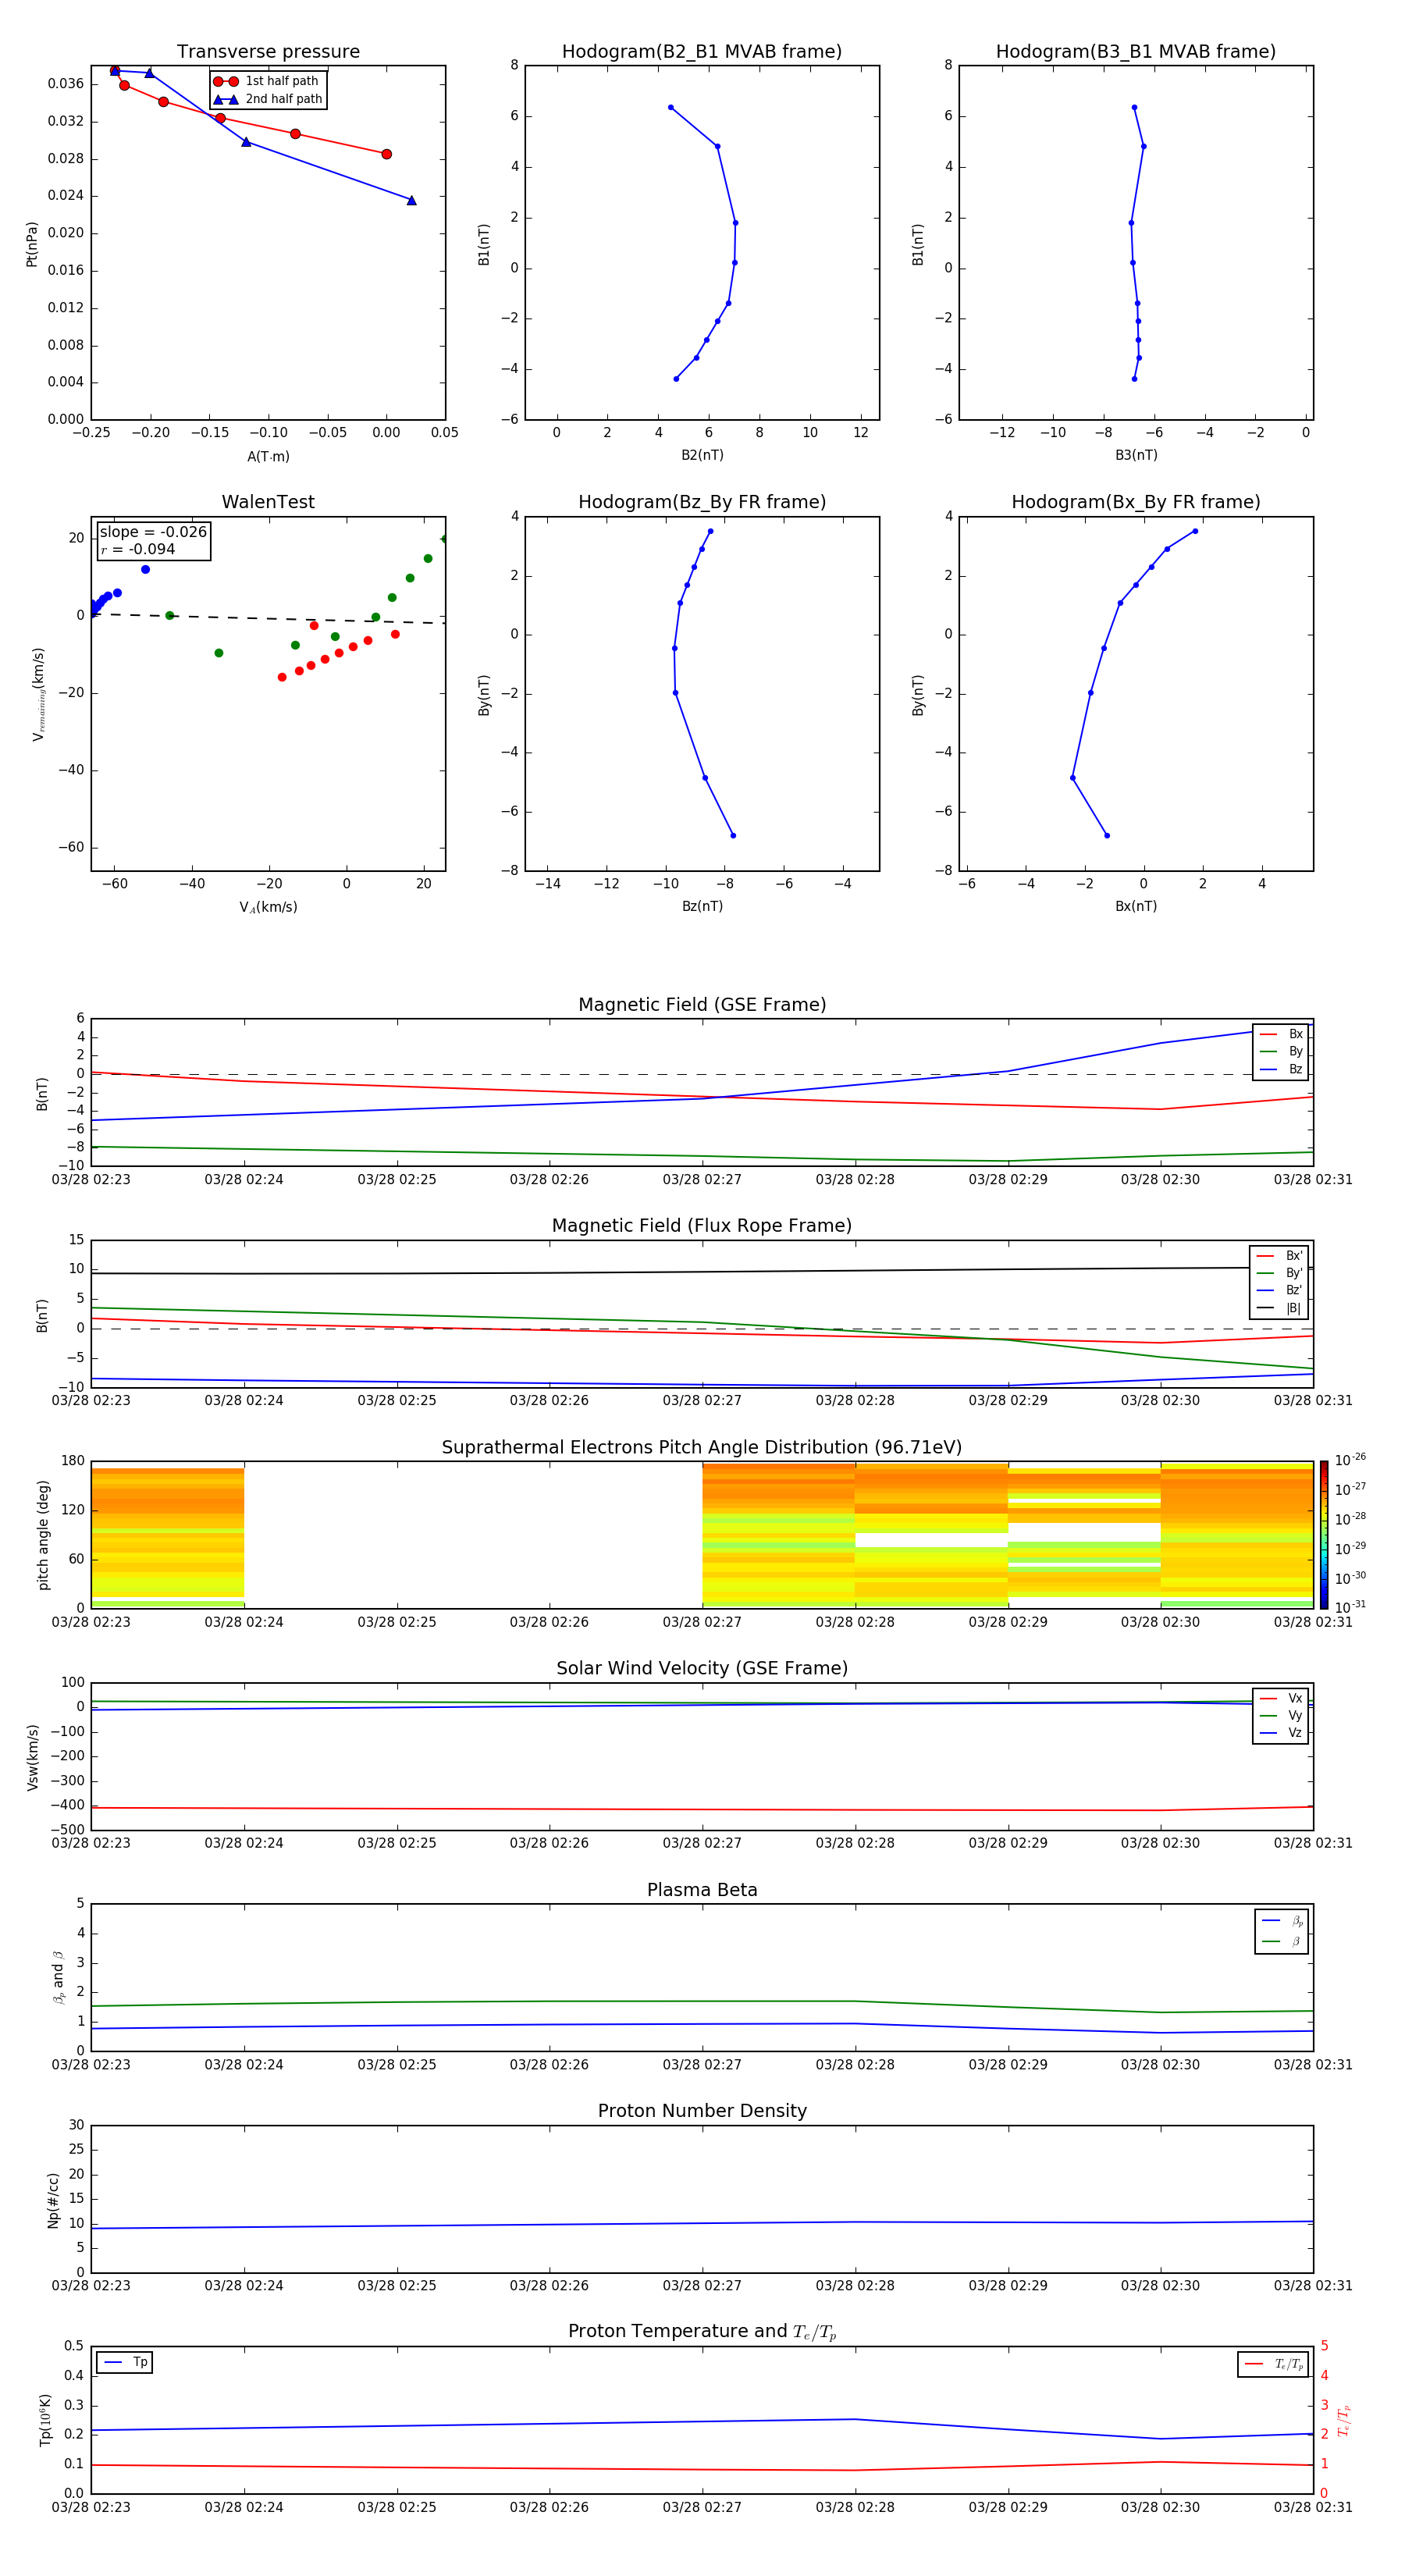Click the 'Plasma Beta' plot title
1405x2576 pixels.
(702, 1891)
